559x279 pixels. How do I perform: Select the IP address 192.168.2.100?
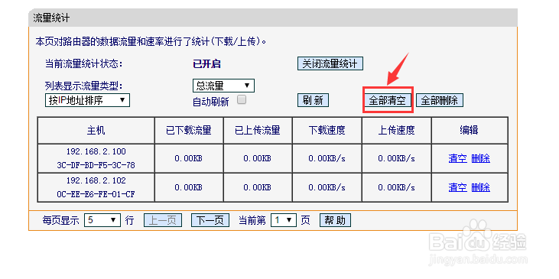(96, 151)
